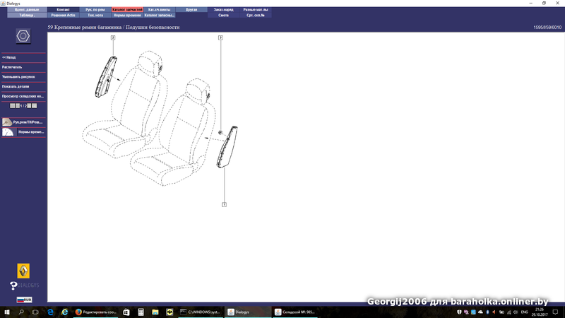This screenshot has height=318, width=565.
Task: Open the Нормы времени tab in top bar
Action: pos(127,15)
